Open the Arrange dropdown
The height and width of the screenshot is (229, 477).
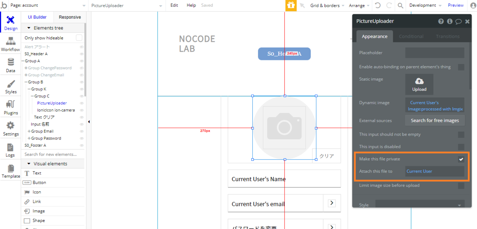(359, 6)
